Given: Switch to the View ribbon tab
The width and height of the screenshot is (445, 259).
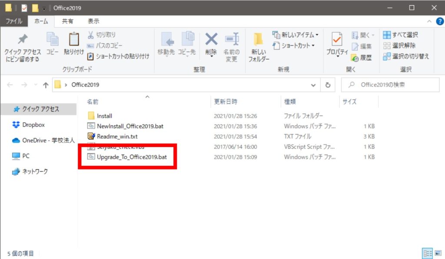Looking at the screenshot, I should pos(93,21).
